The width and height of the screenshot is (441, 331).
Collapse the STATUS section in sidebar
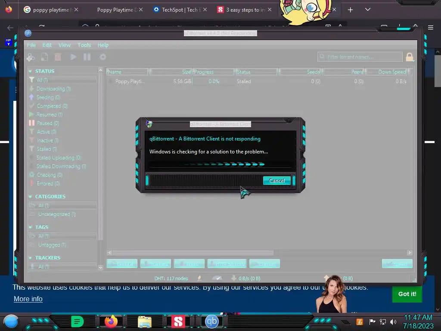click(31, 71)
